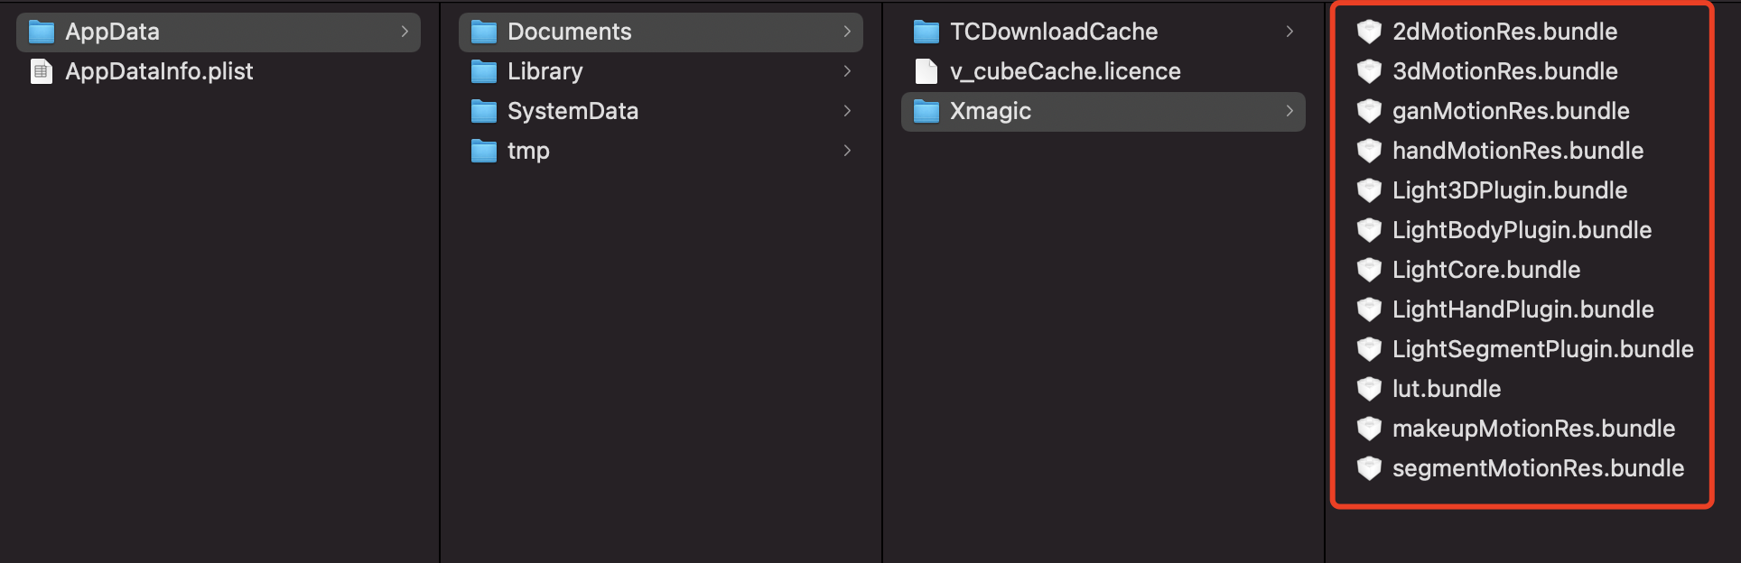Click the AppData folder icon
This screenshot has width=1741, height=563.
[42, 32]
